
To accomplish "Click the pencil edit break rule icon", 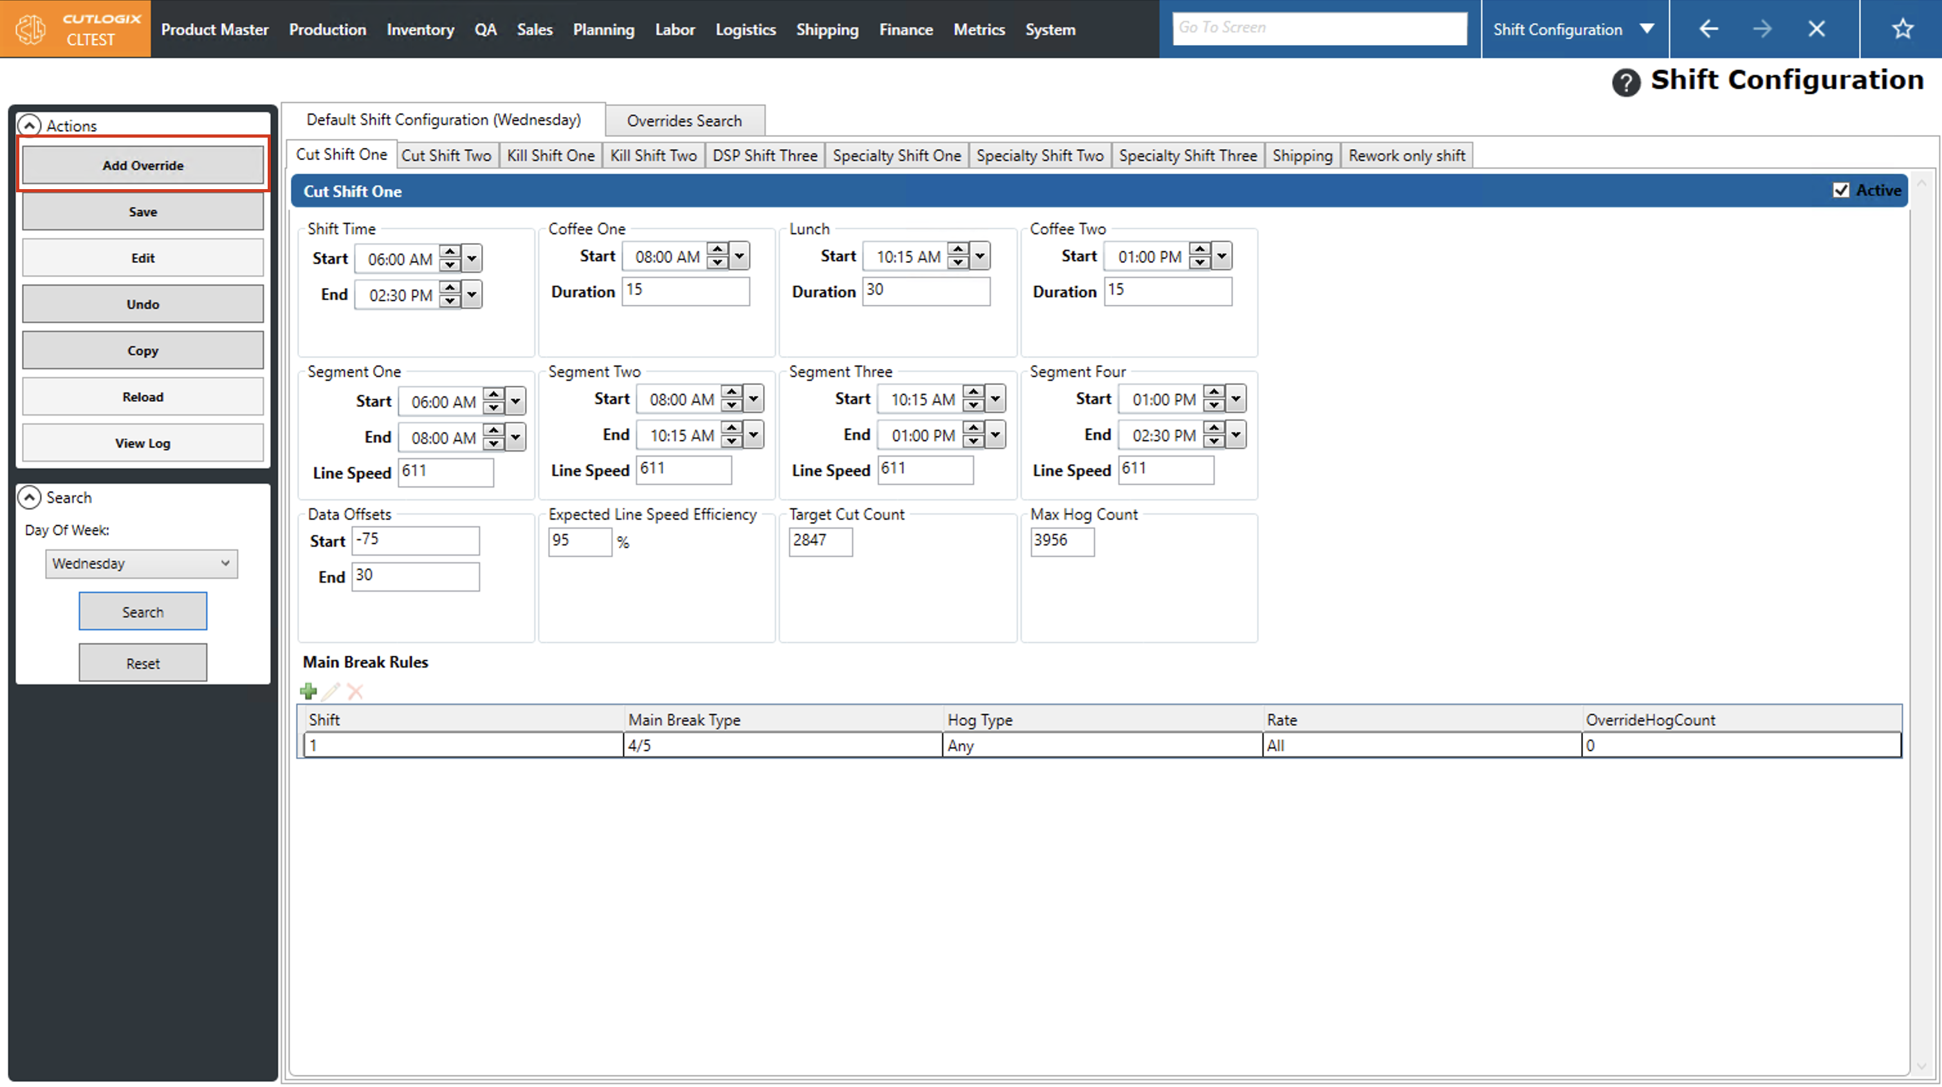I will [331, 691].
